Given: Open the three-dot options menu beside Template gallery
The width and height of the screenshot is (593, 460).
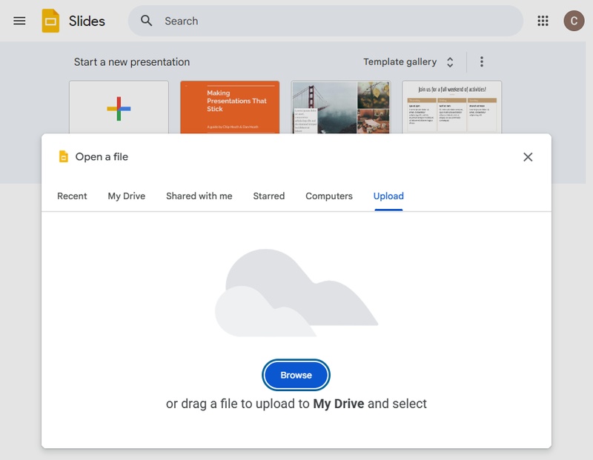Looking at the screenshot, I should tap(481, 61).
